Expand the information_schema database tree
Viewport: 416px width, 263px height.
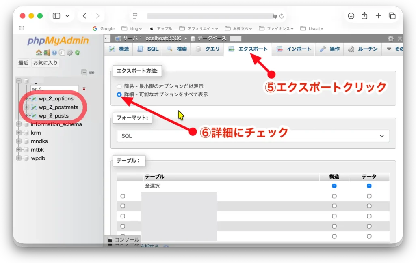coord(19,124)
